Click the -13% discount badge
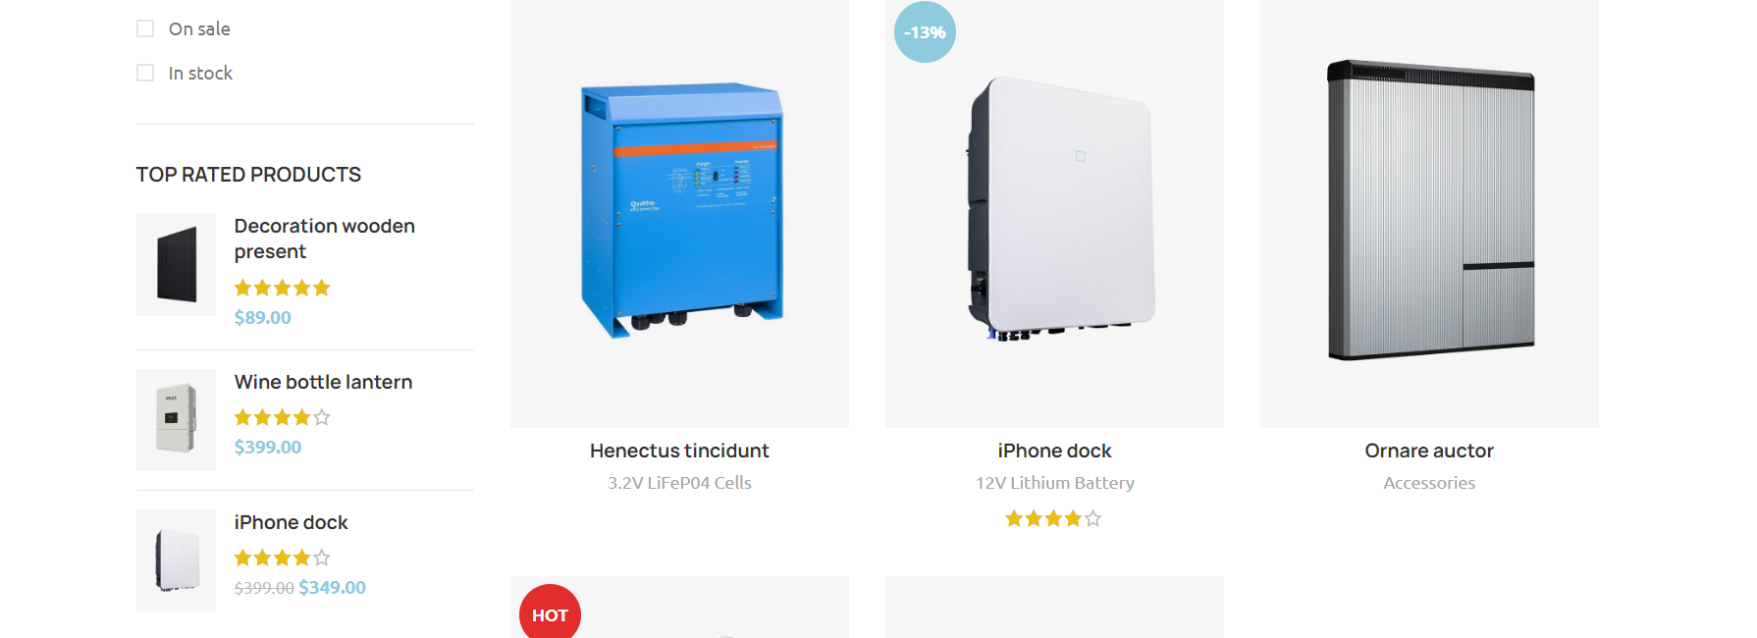Viewport: 1757px width, 638px height. 925,32
